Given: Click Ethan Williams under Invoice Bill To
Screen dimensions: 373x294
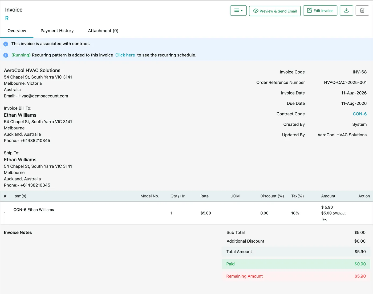Looking at the screenshot, I should coord(20,115).
